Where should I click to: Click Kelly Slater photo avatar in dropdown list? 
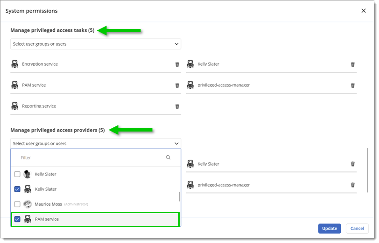coord(28,174)
